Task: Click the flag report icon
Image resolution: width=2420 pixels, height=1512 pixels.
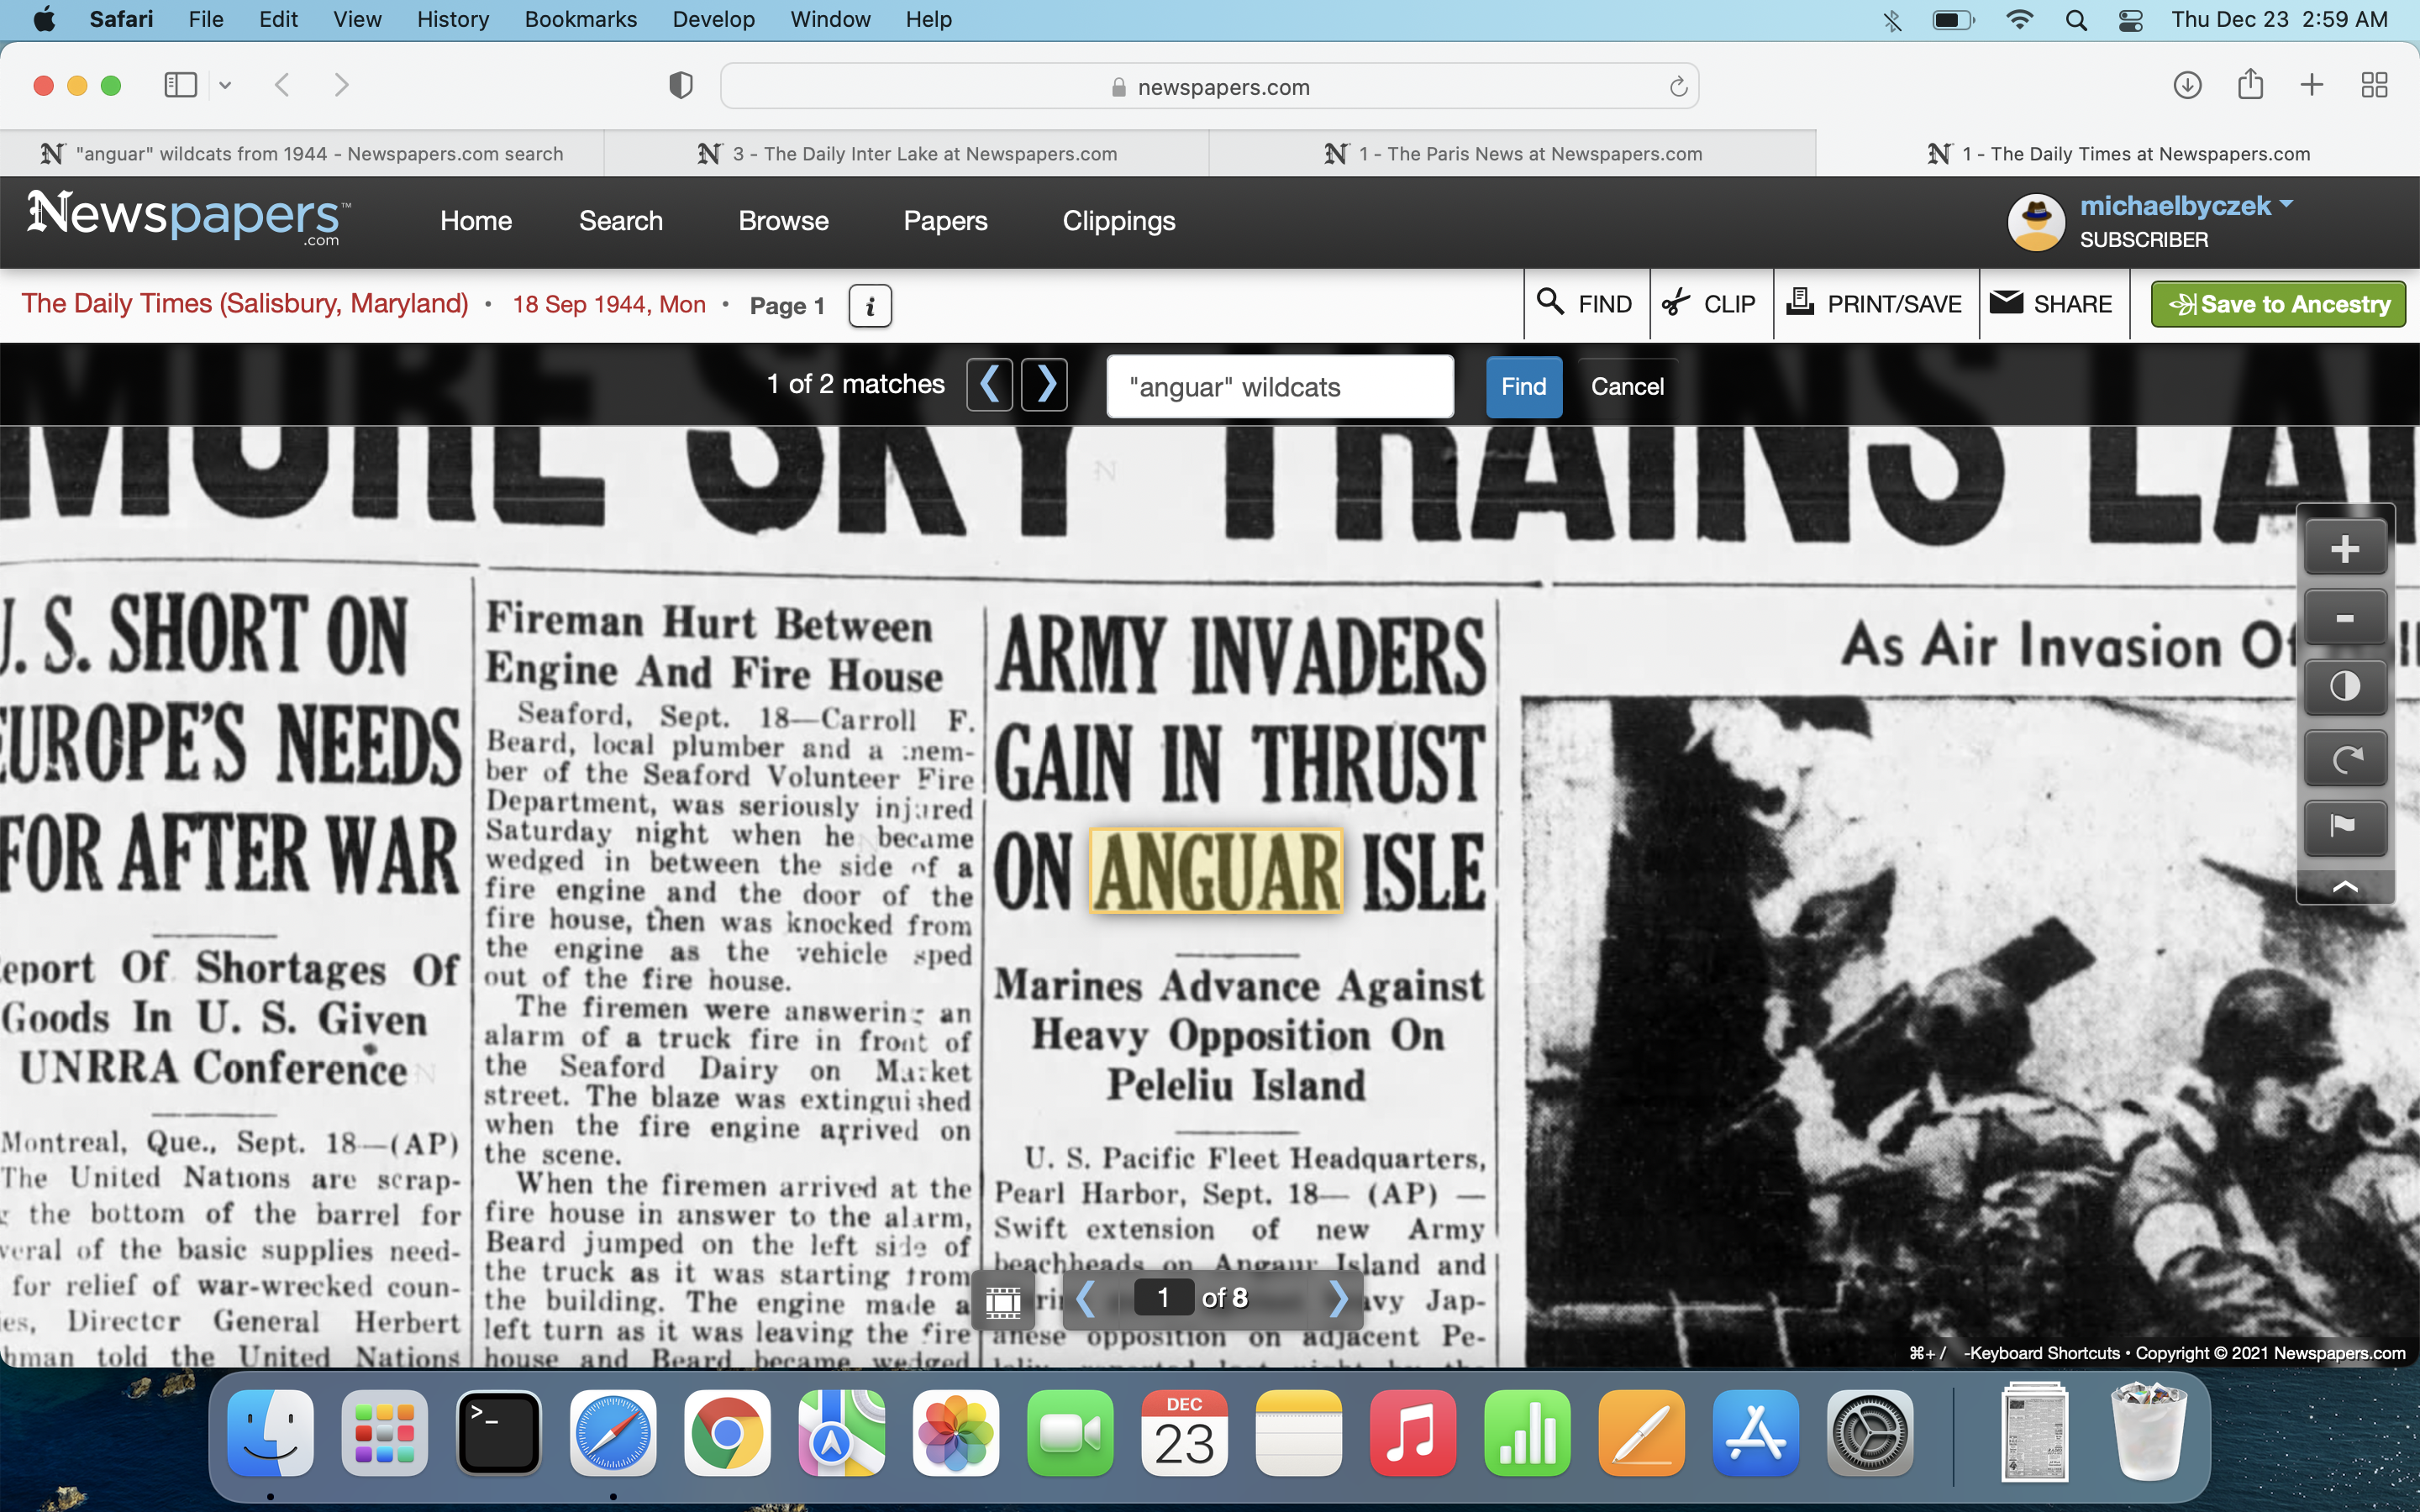Action: 2344,826
